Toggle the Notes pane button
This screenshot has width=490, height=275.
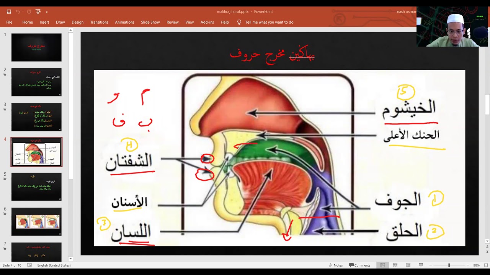[x=335, y=265]
